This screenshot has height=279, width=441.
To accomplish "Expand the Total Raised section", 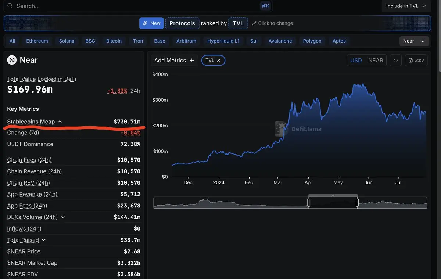I will 44,240.
